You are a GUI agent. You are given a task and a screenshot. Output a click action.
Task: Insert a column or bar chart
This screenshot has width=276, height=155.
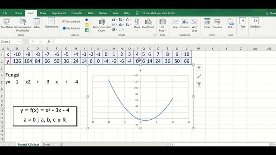coord(114,19)
